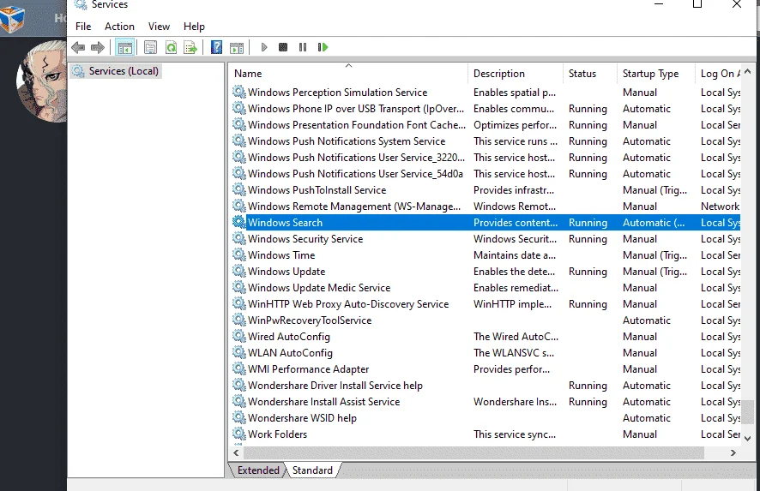Select WinHTTP Web Proxy Auto-Discovery Service
The width and height of the screenshot is (760, 491).
[486, 303]
